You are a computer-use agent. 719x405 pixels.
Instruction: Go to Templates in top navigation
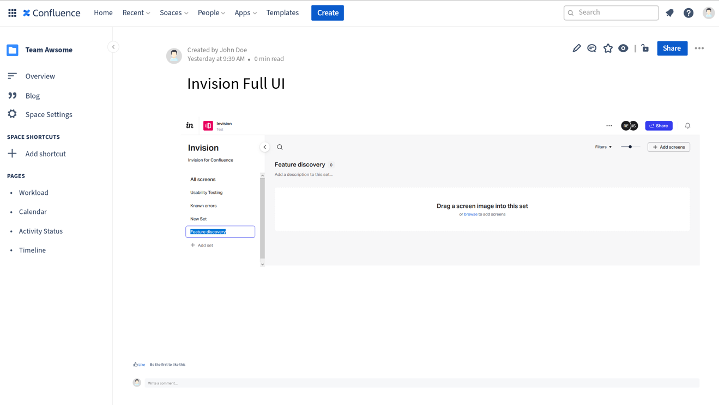click(282, 13)
